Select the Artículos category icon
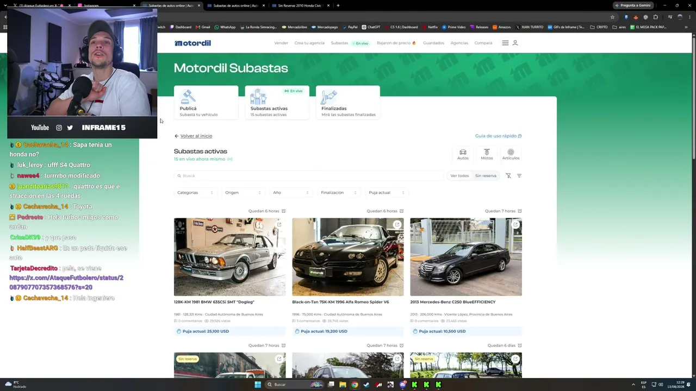696x391 pixels. tap(511, 154)
